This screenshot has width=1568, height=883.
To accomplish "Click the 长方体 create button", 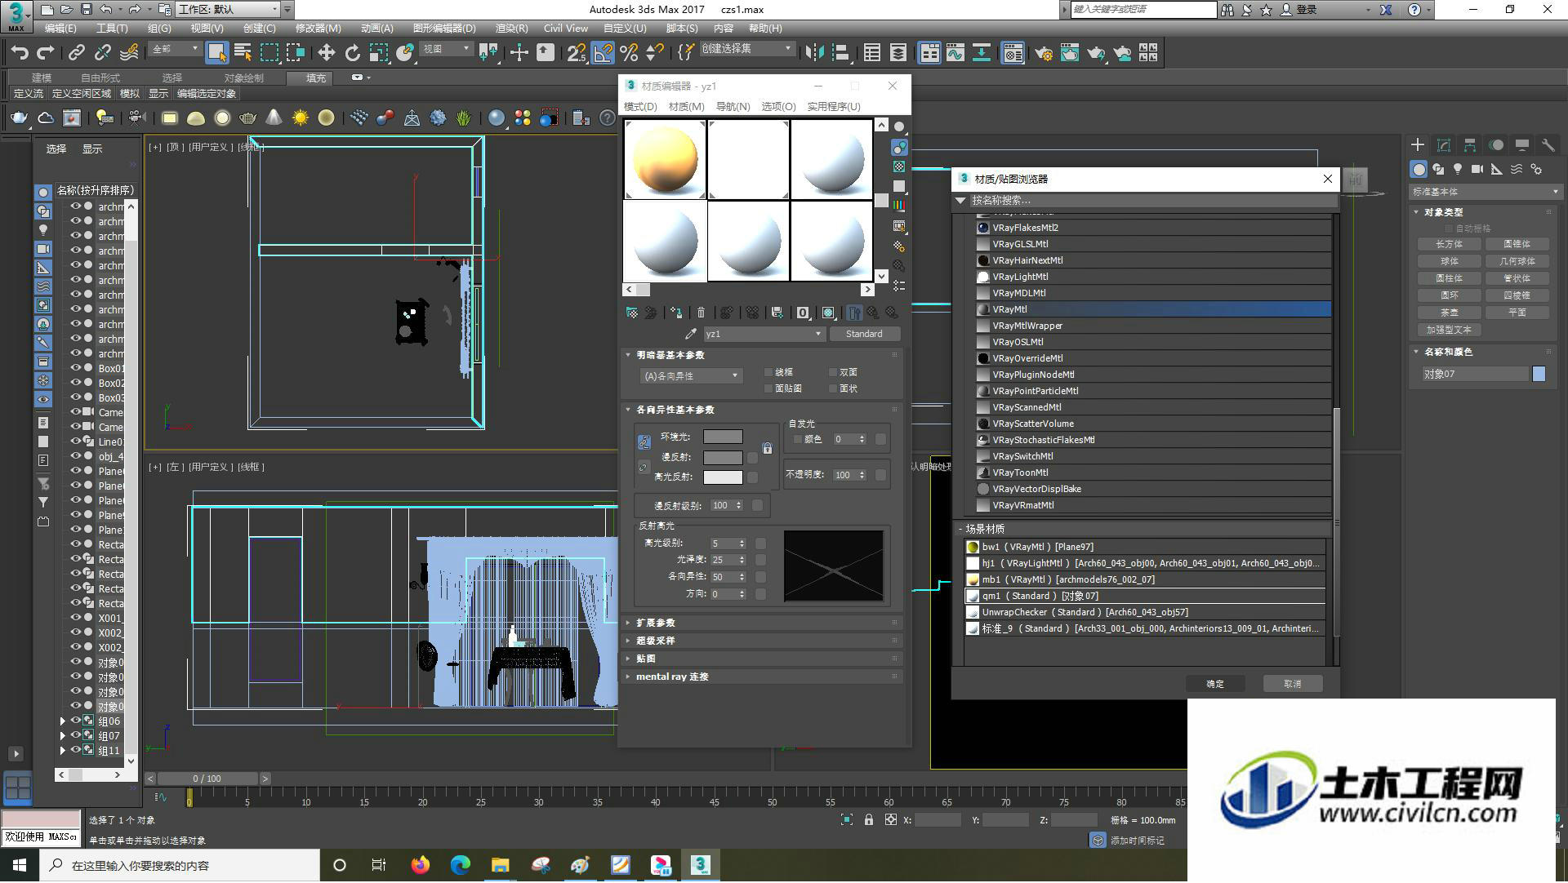I will click(1450, 244).
